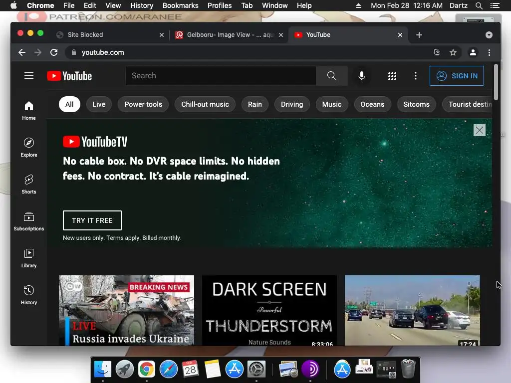Close the Site Blocked tab
The image size is (511, 383).
point(161,35)
